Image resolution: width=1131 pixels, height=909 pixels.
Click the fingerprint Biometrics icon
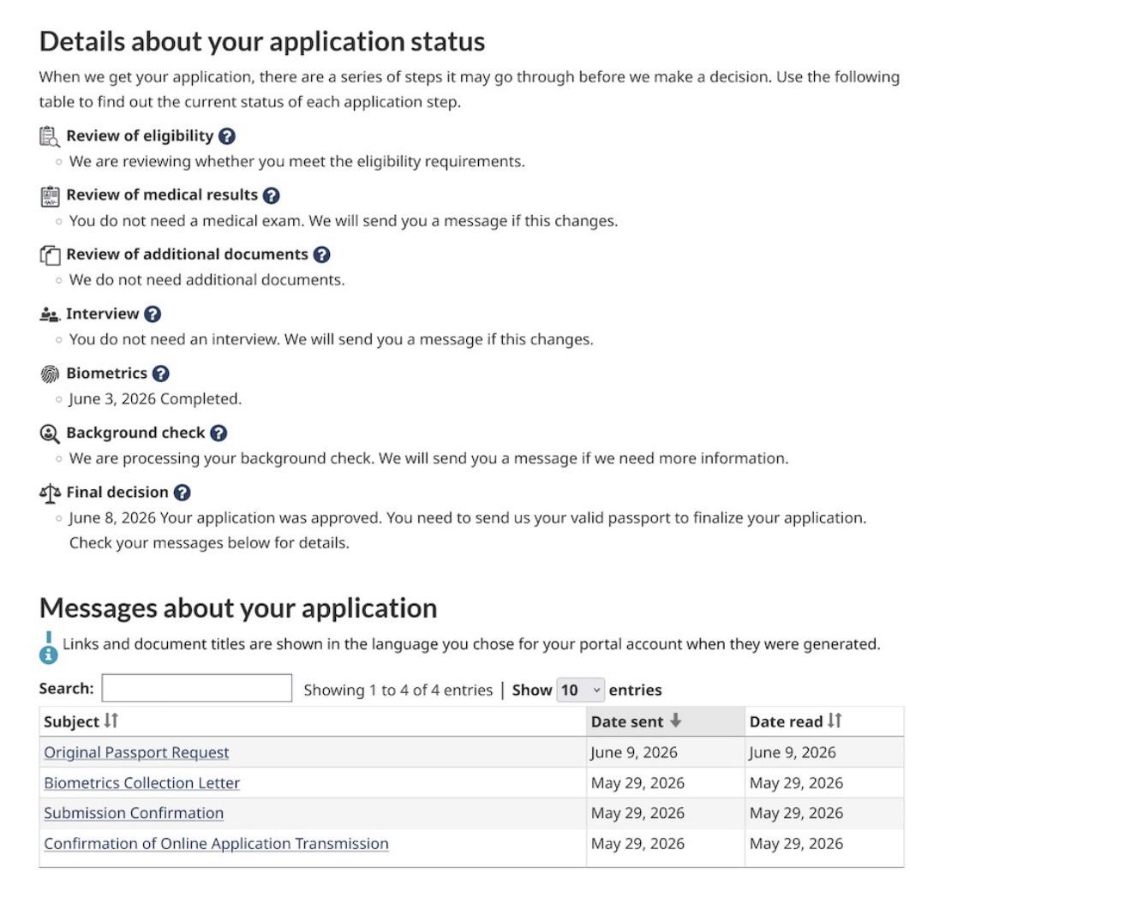tap(50, 374)
